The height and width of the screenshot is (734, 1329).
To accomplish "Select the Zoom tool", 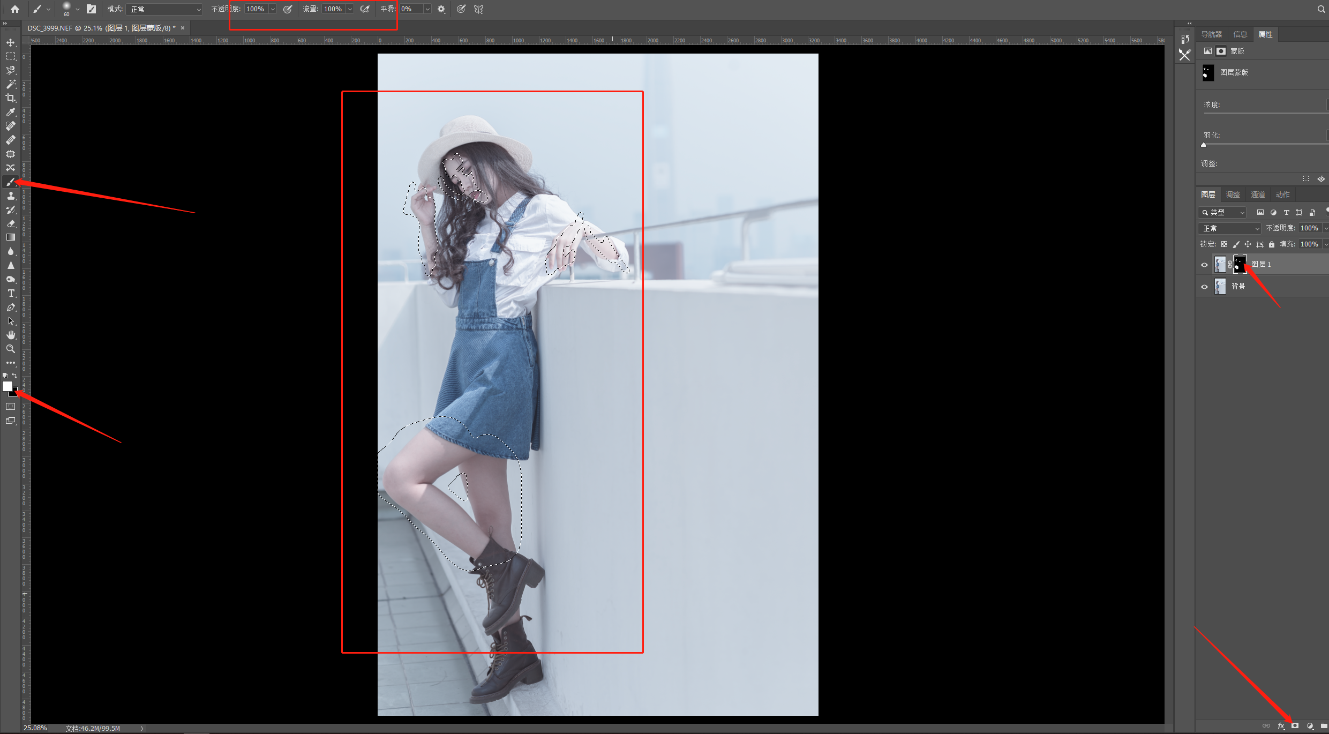I will 10,349.
